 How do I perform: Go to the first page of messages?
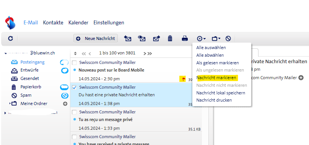pyautogui.click(x=84, y=54)
